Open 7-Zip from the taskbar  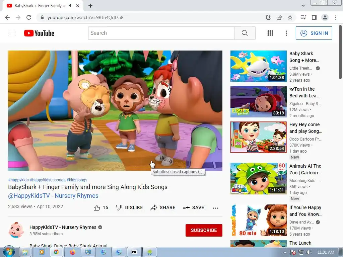(x=134, y=252)
